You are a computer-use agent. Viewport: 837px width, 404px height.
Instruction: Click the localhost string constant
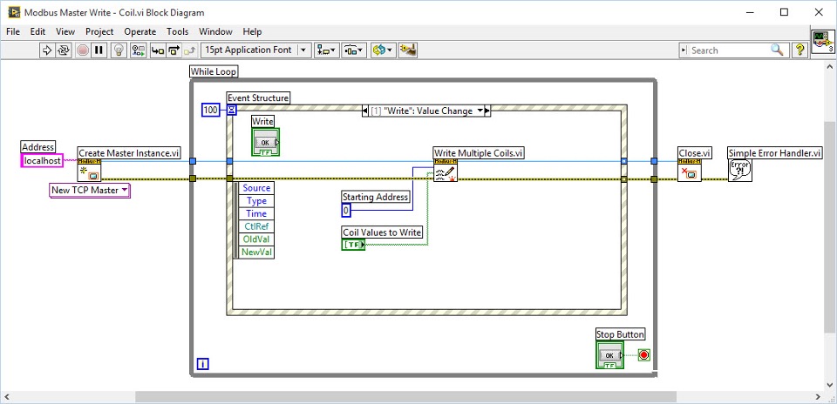pyautogui.click(x=42, y=160)
